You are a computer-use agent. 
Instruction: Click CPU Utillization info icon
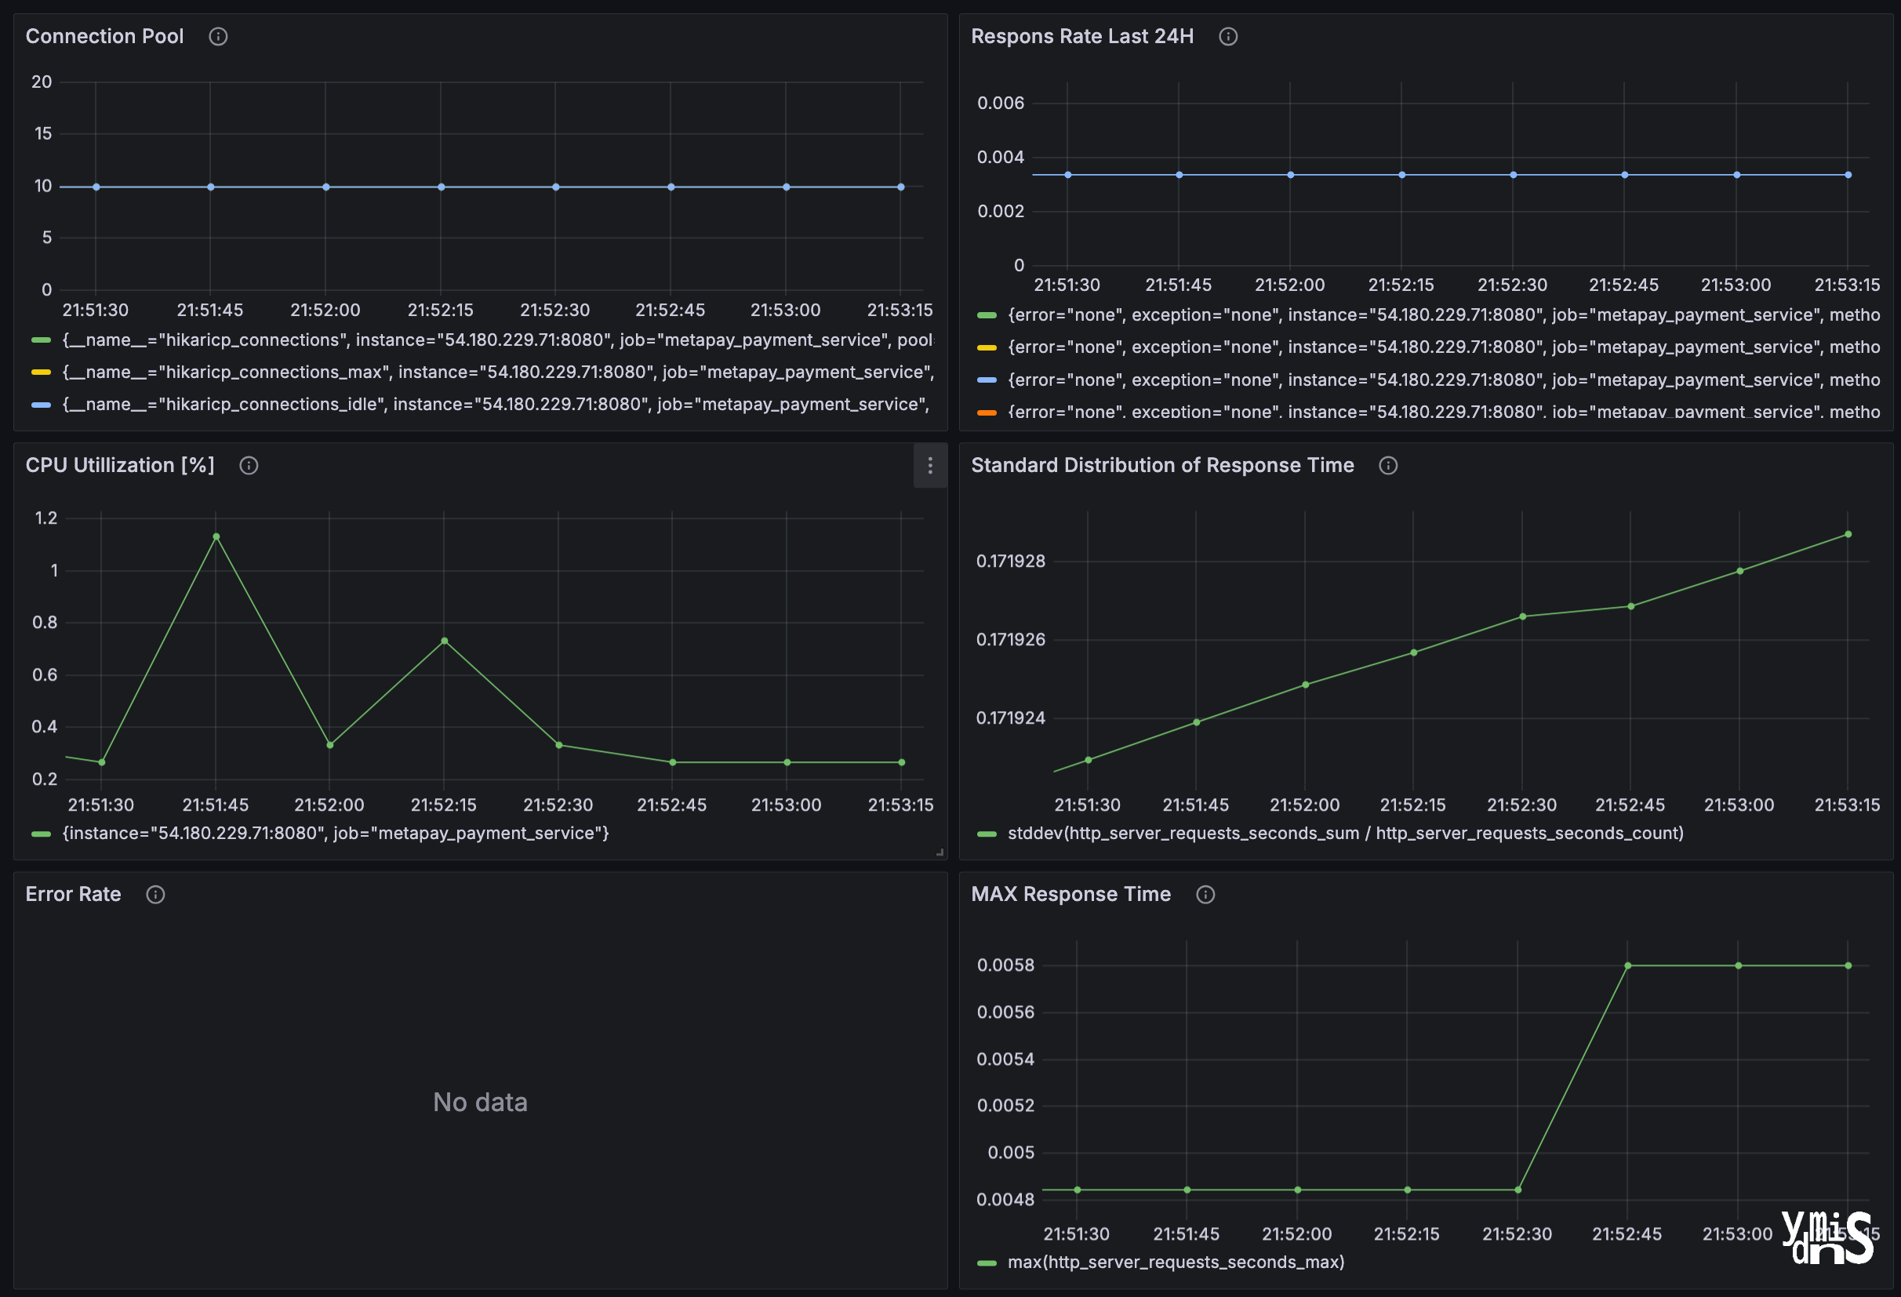pyautogui.click(x=249, y=465)
